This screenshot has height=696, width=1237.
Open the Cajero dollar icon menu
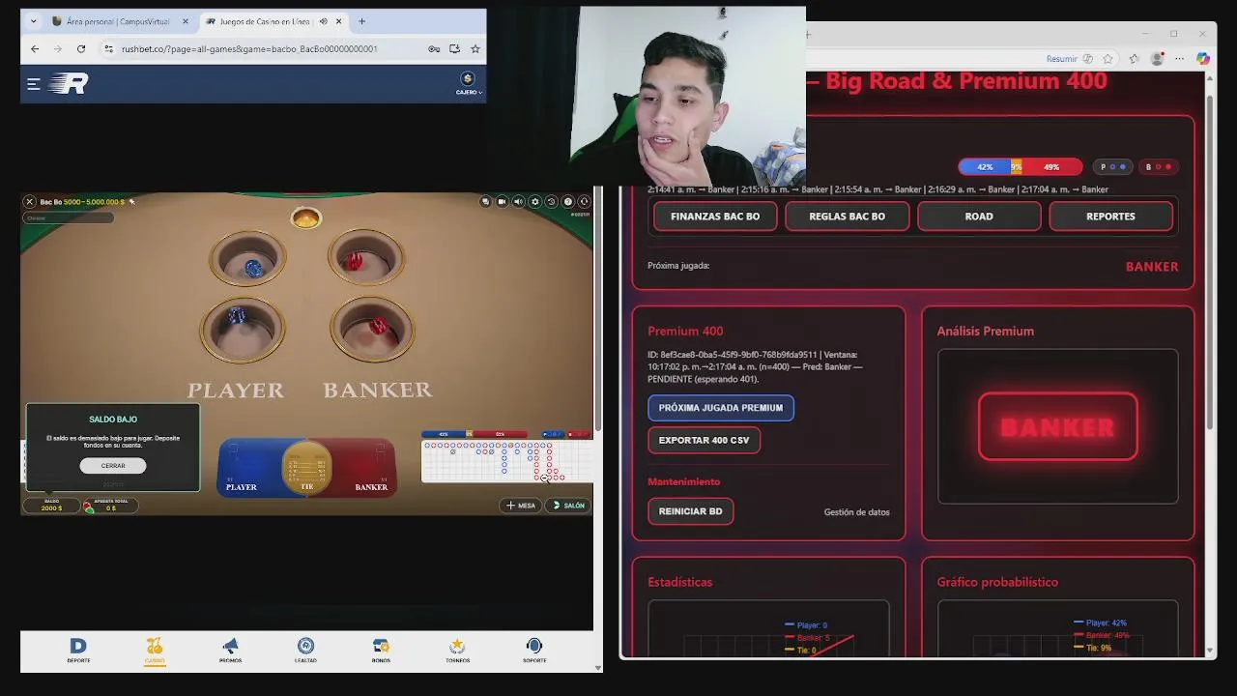[x=468, y=84]
